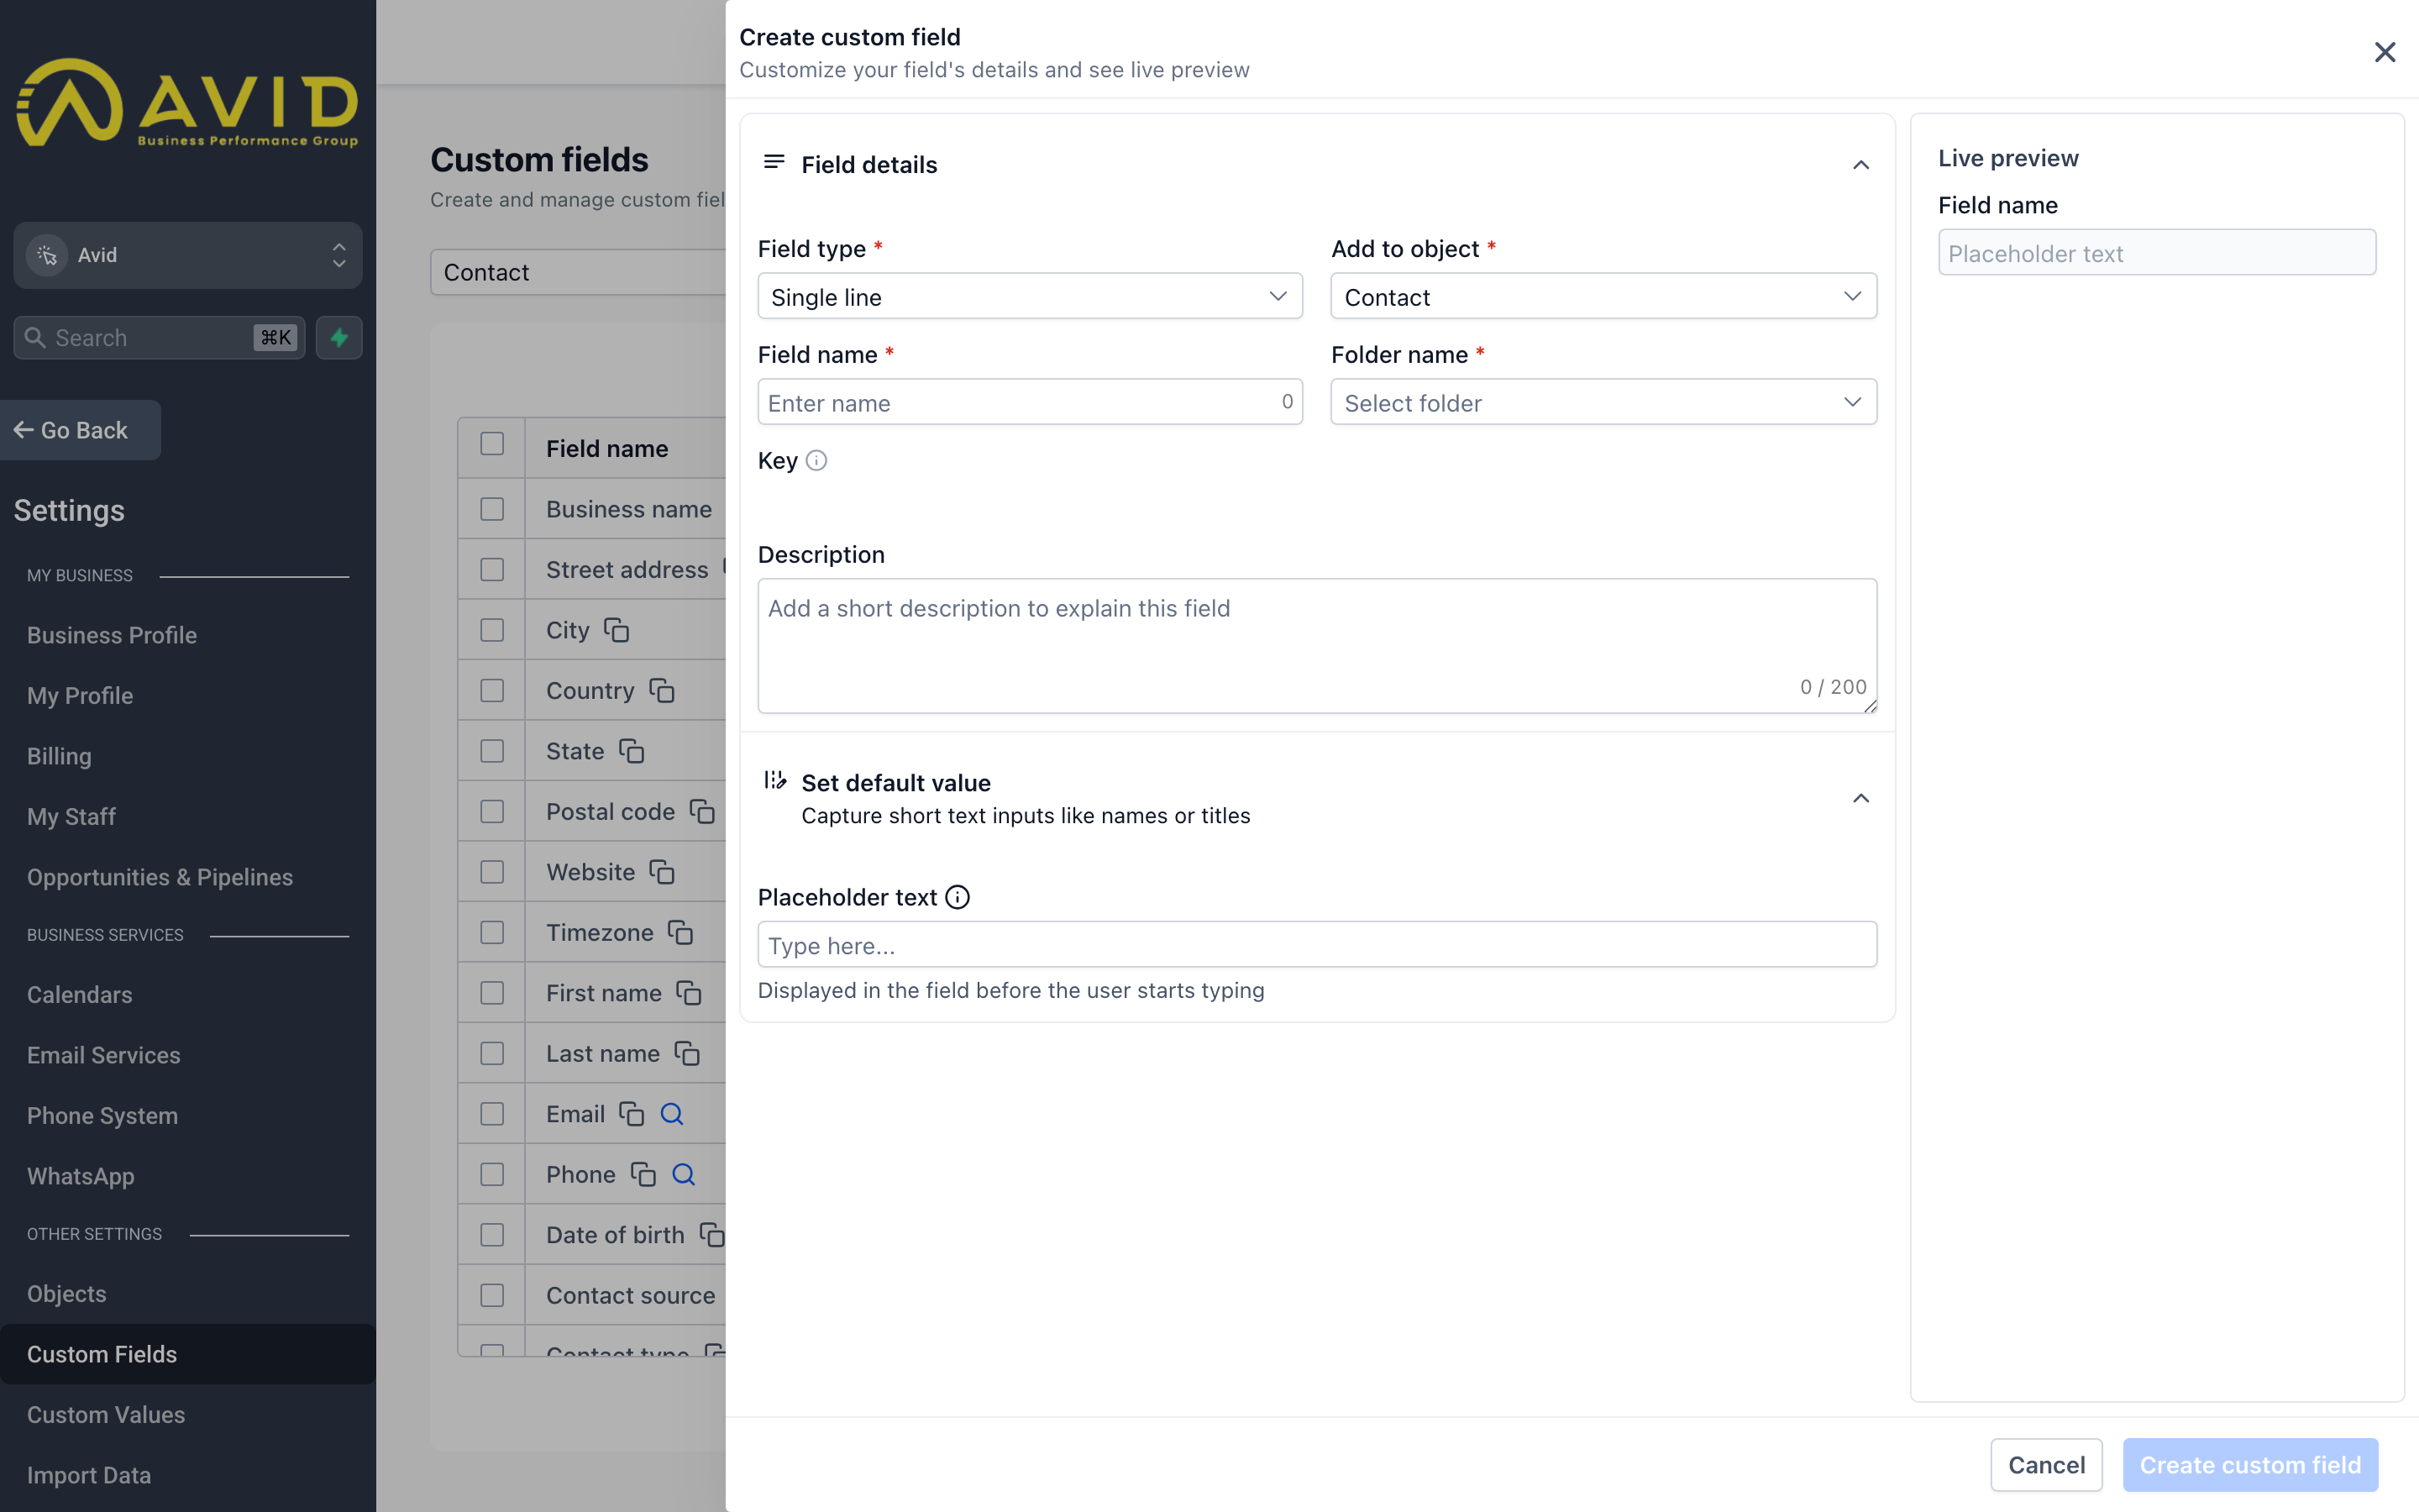The height and width of the screenshot is (1512, 2419).
Task: Click the copy icon next to First name
Action: [x=688, y=993]
